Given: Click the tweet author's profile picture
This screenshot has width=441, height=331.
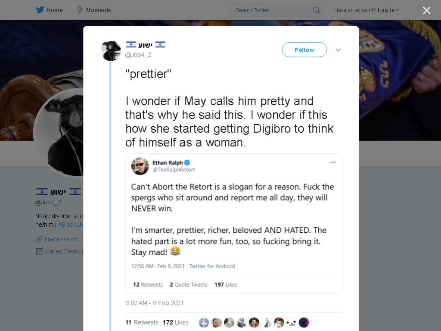Looking at the screenshot, I should 111,51.
